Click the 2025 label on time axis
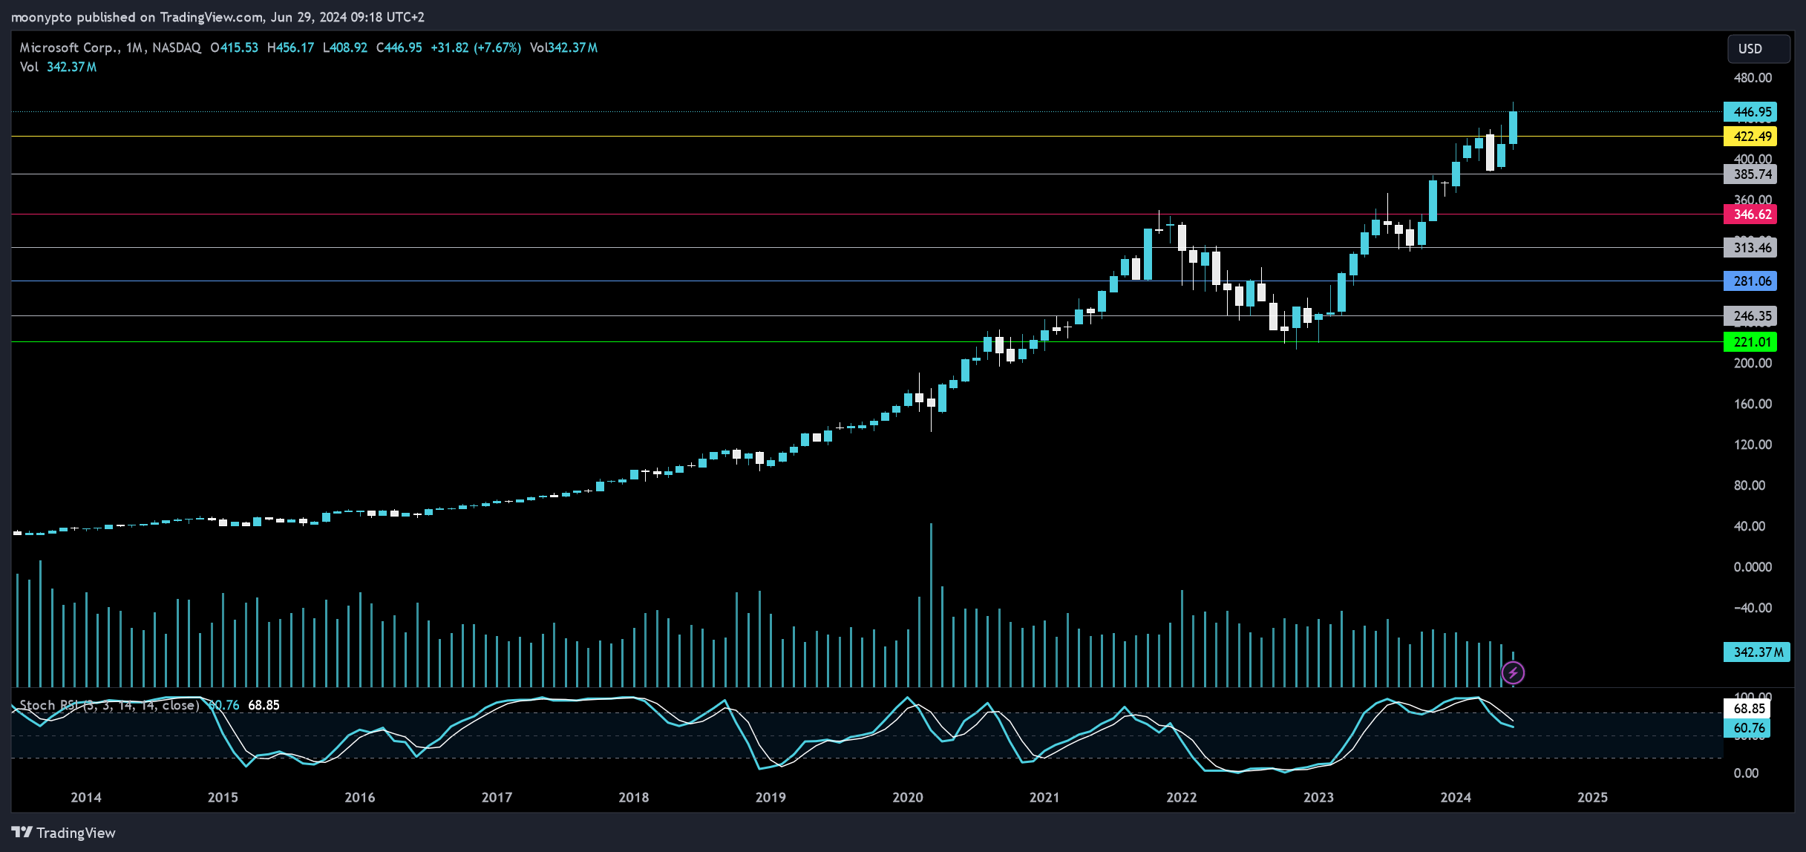This screenshot has width=1806, height=852. coord(1592,797)
